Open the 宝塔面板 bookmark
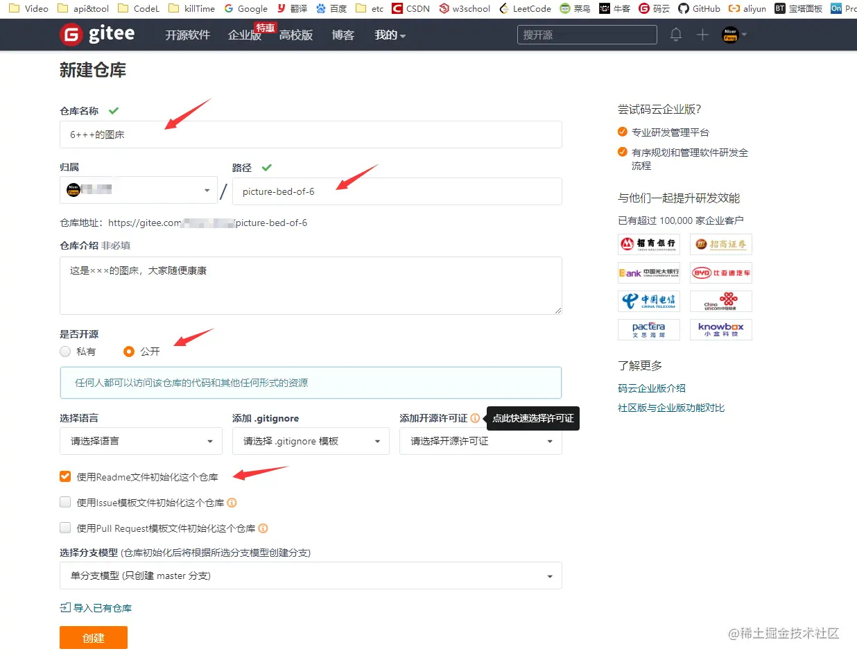 pos(798,9)
